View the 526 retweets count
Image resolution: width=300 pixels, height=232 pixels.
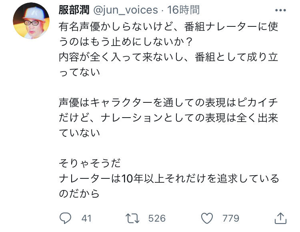157,218
